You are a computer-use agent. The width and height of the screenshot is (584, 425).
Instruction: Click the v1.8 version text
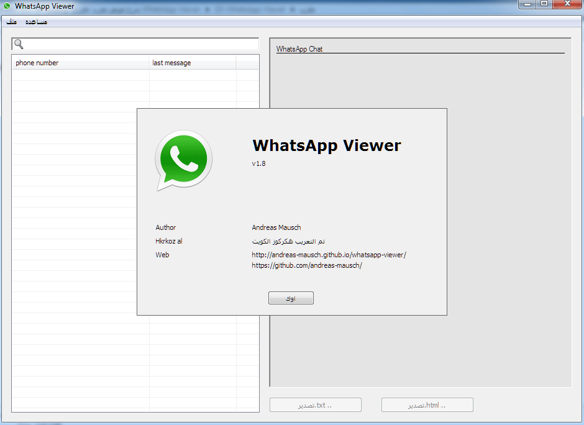[258, 163]
